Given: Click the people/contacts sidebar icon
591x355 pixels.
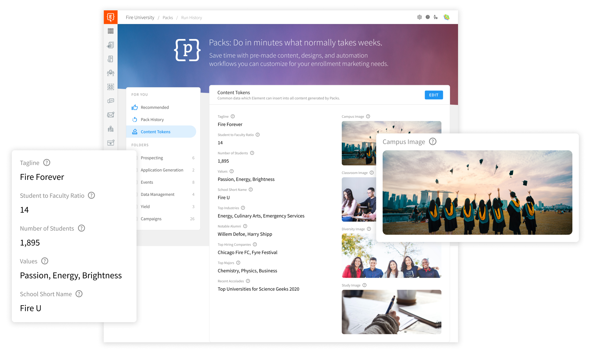Looking at the screenshot, I should tap(111, 73).
